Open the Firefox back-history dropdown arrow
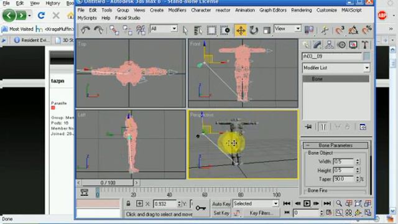 pyautogui.click(x=30, y=16)
